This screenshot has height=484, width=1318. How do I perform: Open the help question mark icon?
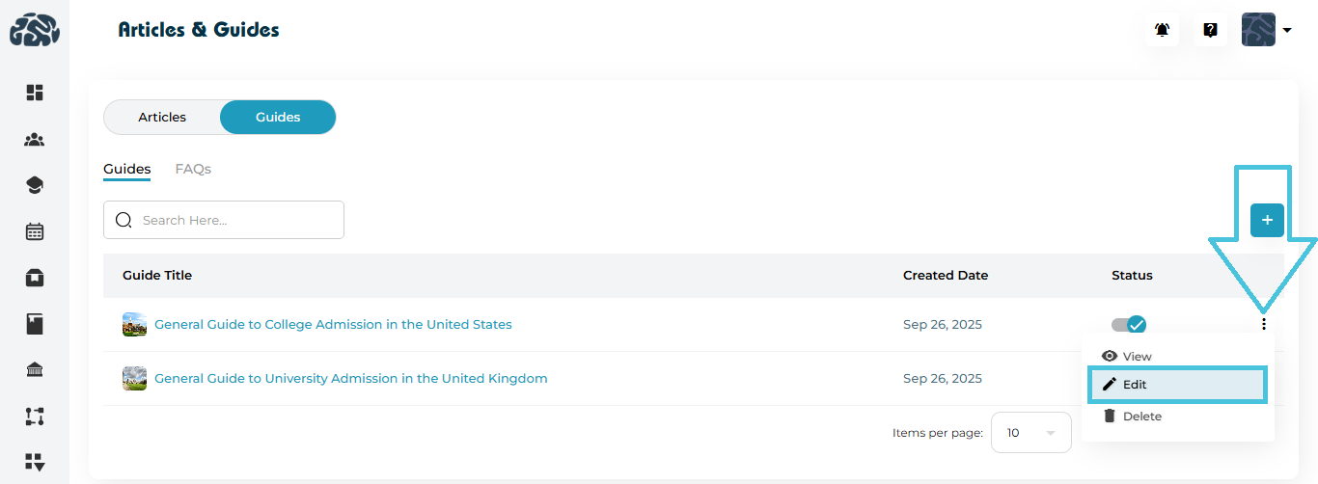tap(1210, 30)
